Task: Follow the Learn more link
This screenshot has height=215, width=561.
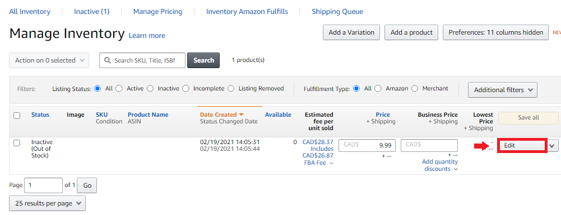Action: 147,36
